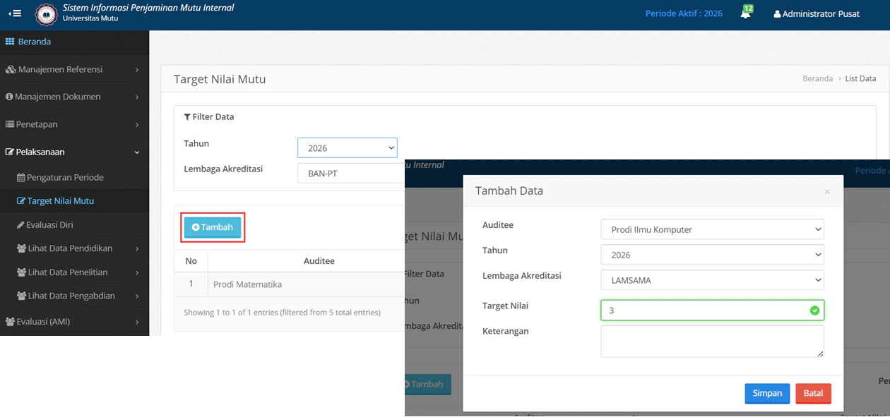
Task: Click the Beranda breadcrumb link
Action: coord(817,78)
